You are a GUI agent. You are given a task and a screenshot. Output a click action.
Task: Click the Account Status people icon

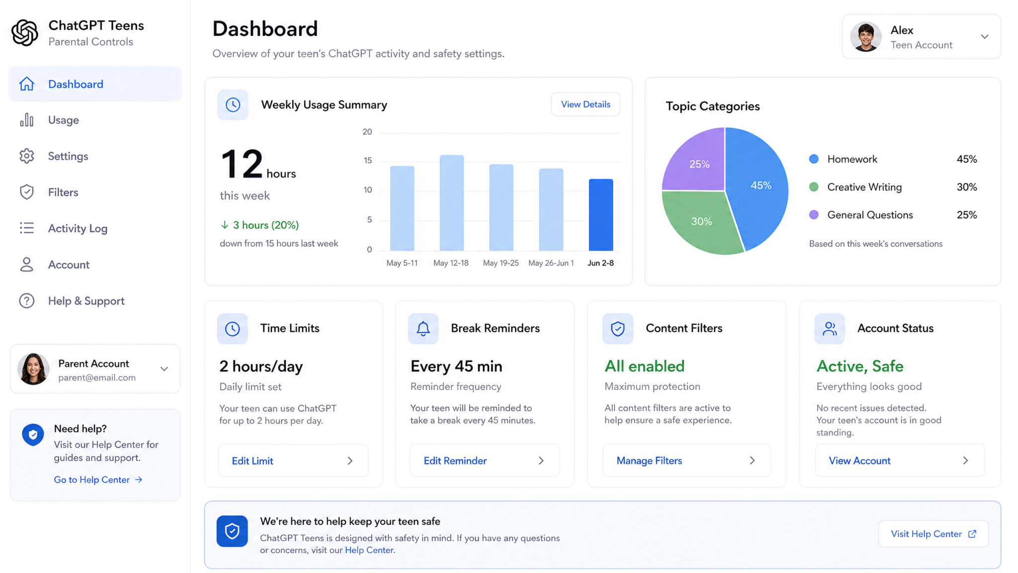pyautogui.click(x=830, y=328)
